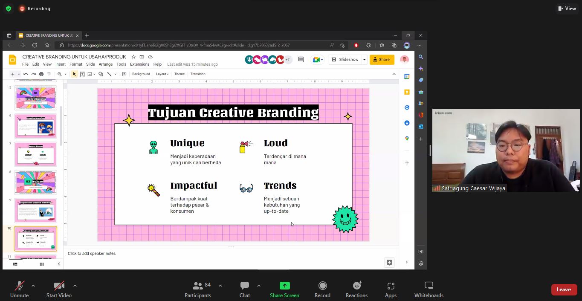Open comment history icon
The width and height of the screenshot is (582, 301).
(x=301, y=60)
